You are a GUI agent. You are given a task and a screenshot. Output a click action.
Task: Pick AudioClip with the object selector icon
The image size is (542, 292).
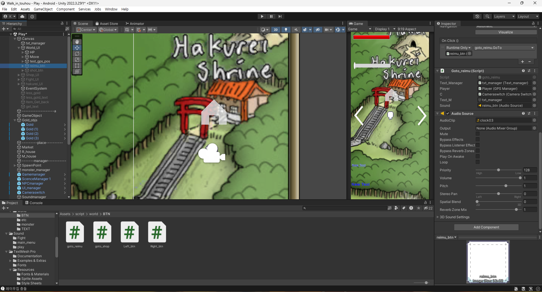pos(534,120)
